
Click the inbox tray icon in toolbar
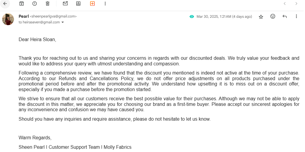click(78, 4)
